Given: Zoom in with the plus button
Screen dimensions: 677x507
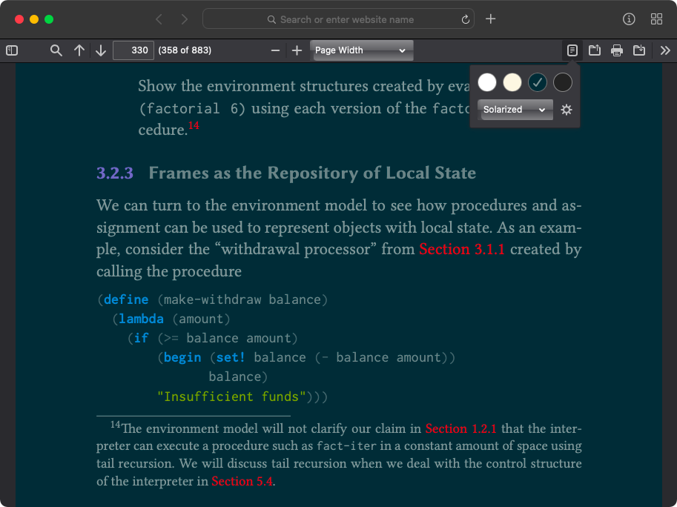Looking at the screenshot, I should (297, 50).
